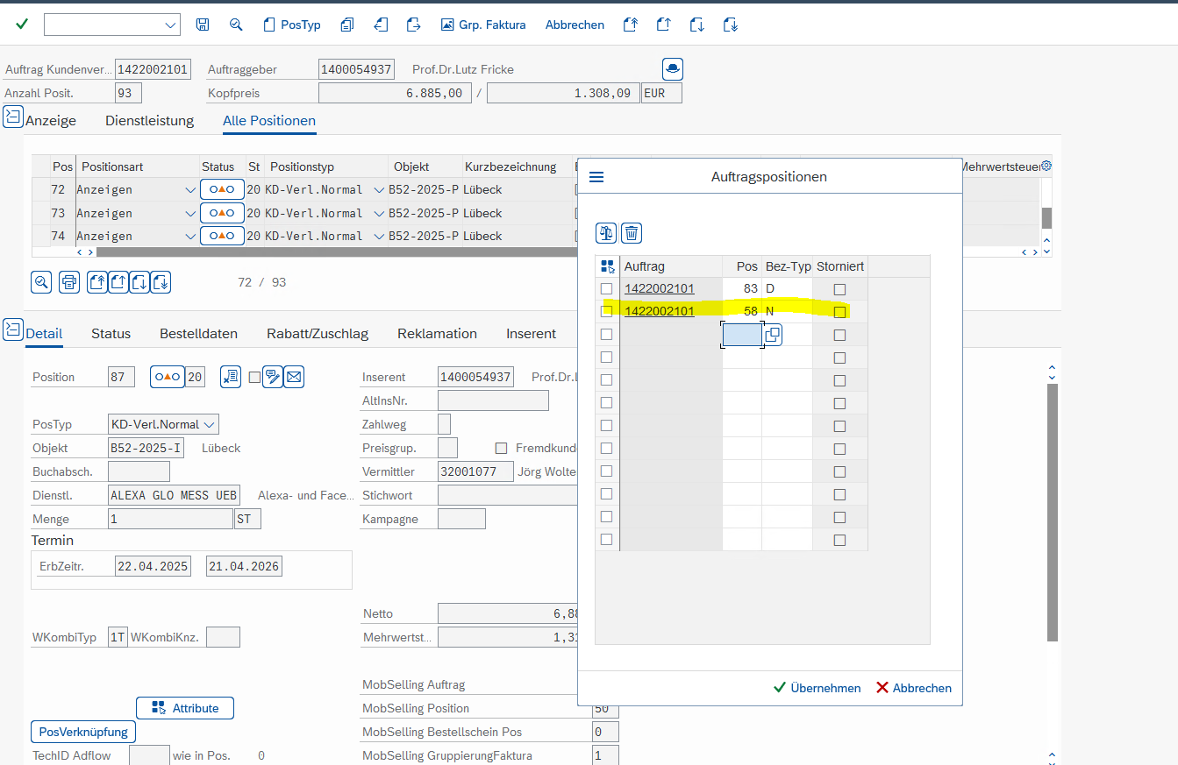
Task: Click the select-all icon in dialog table header
Action: pyautogui.click(x=607, y=266)
